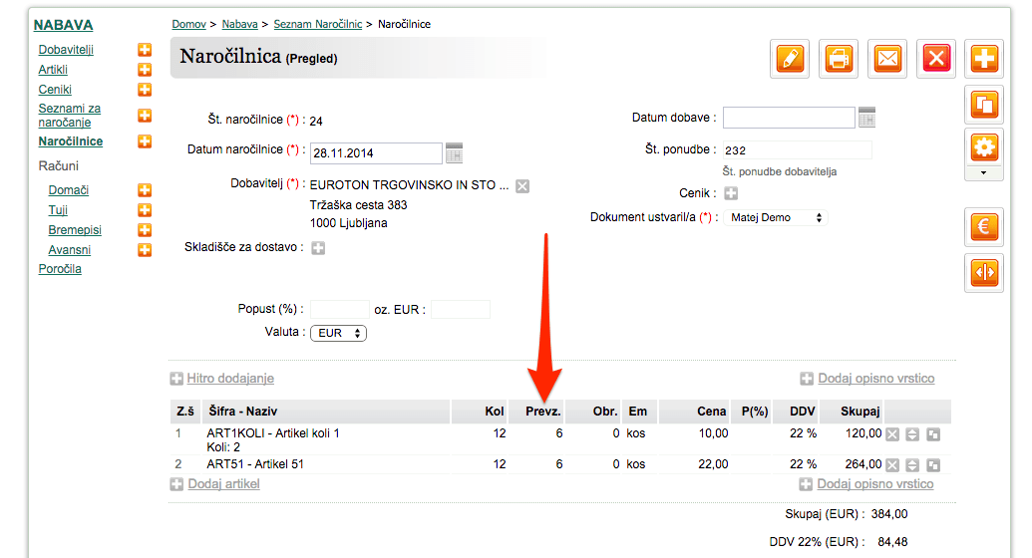Expand the arrow below the gear icon
The width and height of the screenshot is (1032, 558).
coord(984,173)
